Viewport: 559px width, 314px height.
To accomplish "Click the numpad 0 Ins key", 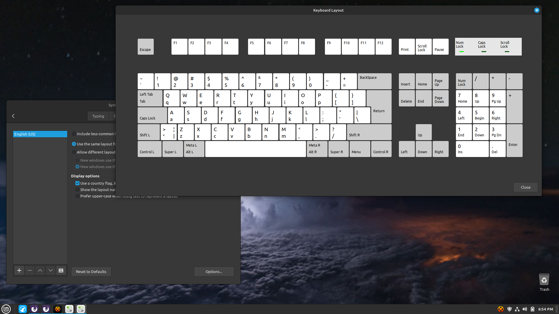I will click(x=472, y=149).
